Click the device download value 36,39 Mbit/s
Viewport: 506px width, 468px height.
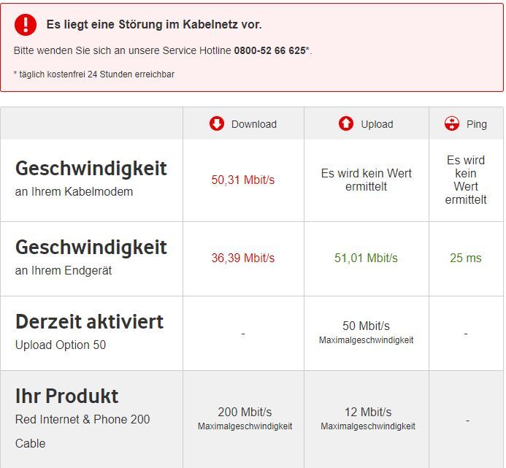(243, 258)
